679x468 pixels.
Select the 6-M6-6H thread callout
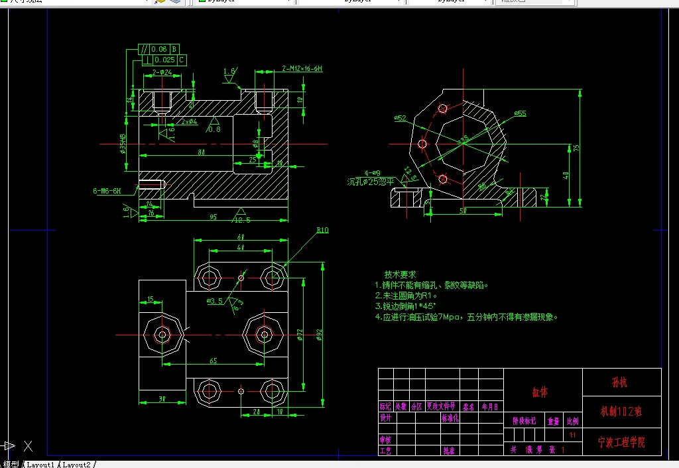[x=107, y=190]
